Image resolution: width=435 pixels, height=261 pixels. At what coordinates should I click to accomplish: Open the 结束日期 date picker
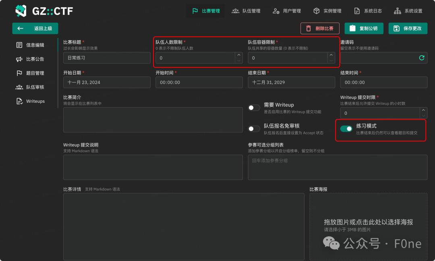(291, 82)
